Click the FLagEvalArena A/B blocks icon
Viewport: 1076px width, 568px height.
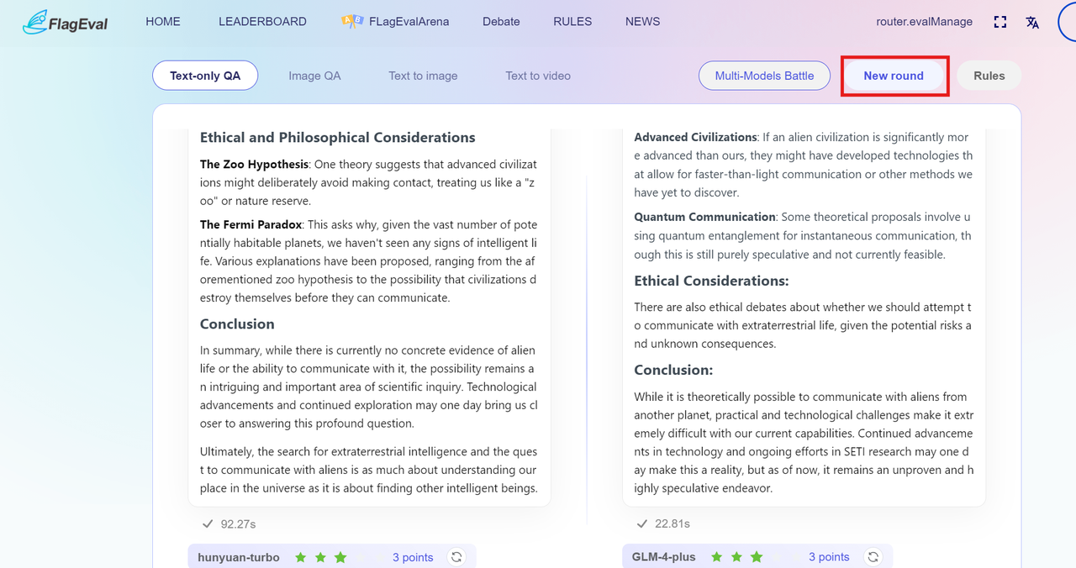352,22
